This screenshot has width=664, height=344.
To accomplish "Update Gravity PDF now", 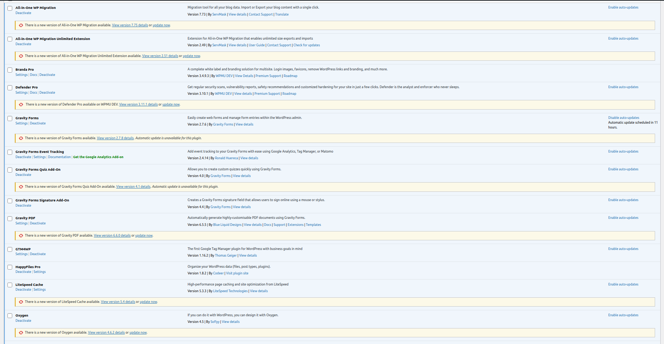I will [144, 236].
